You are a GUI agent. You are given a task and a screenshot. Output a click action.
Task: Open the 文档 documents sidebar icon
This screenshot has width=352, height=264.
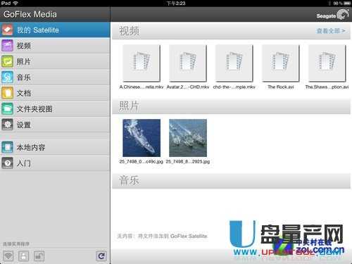7,93
